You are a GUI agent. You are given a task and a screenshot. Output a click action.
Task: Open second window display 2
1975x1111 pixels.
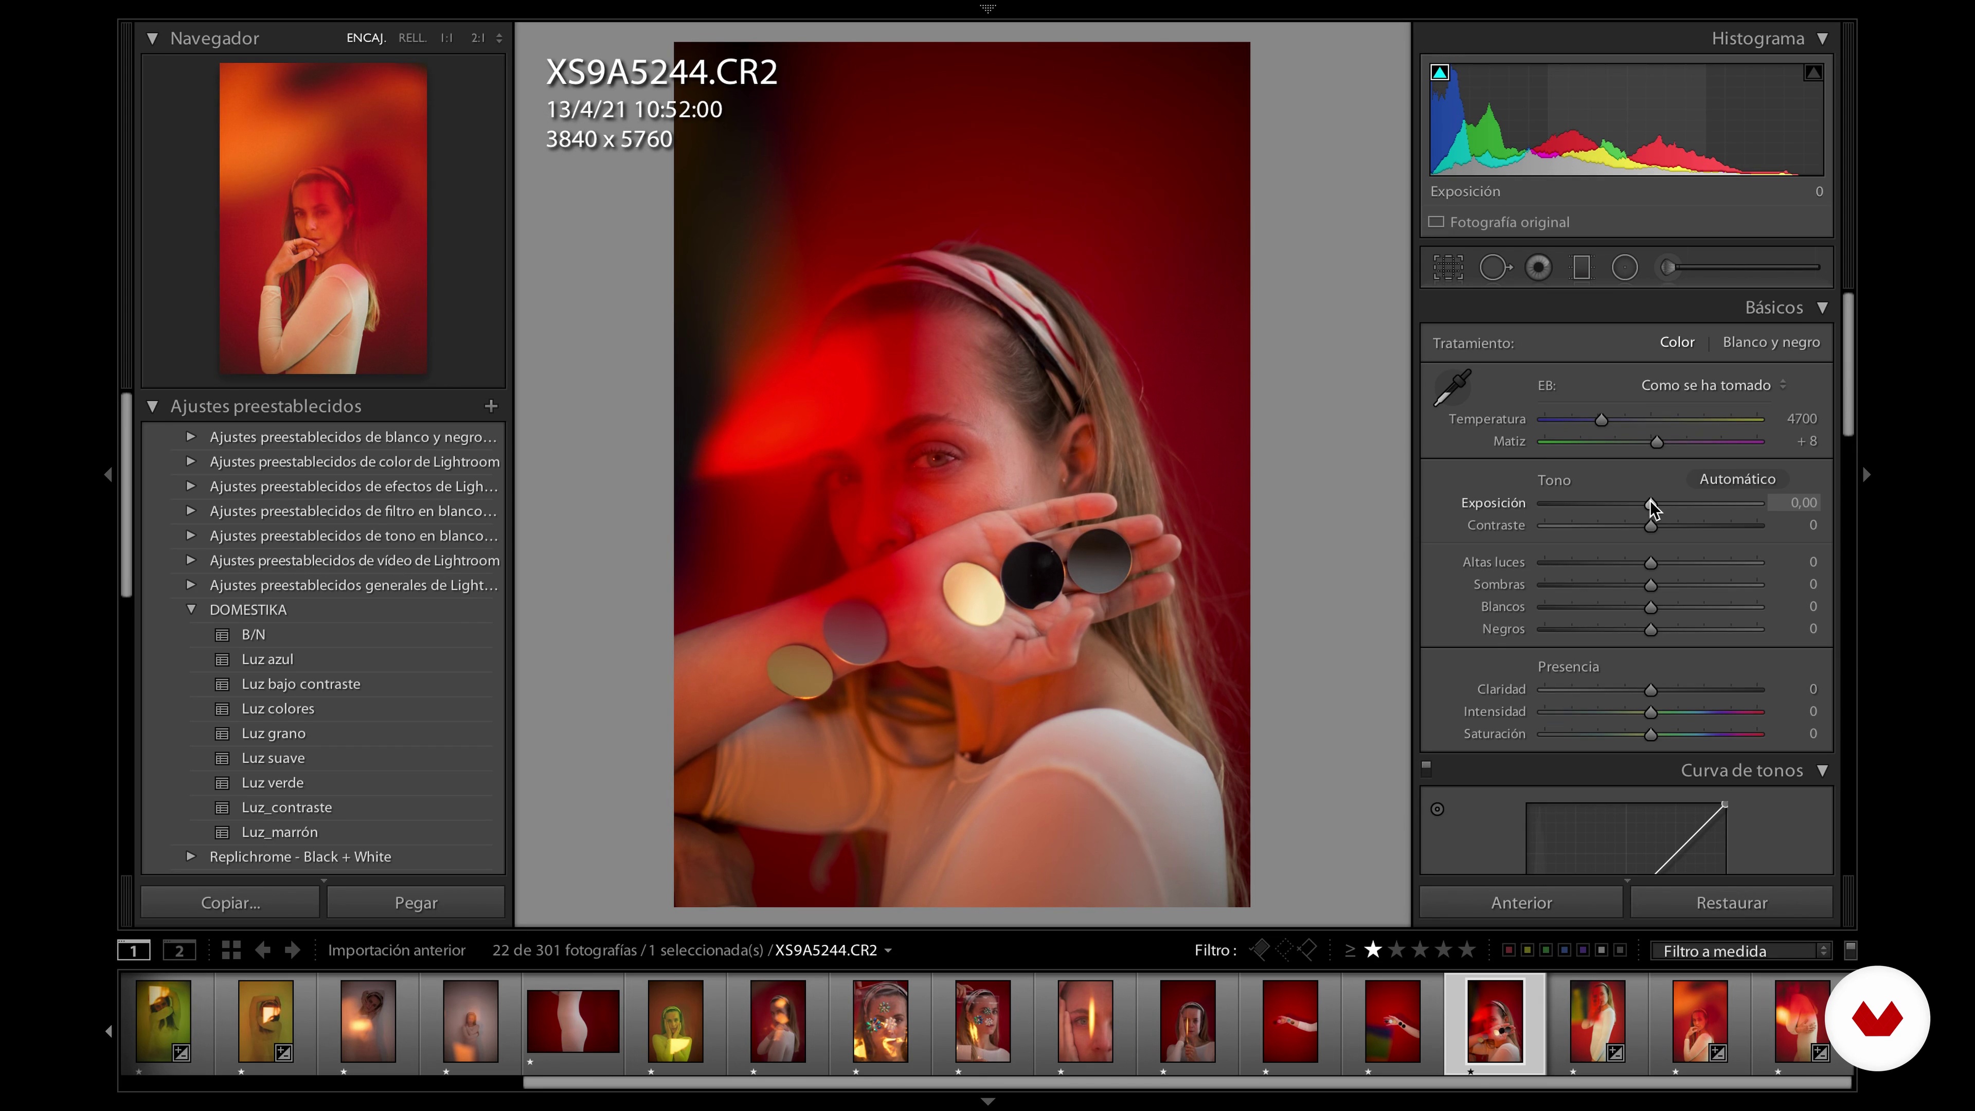(179, 951)
